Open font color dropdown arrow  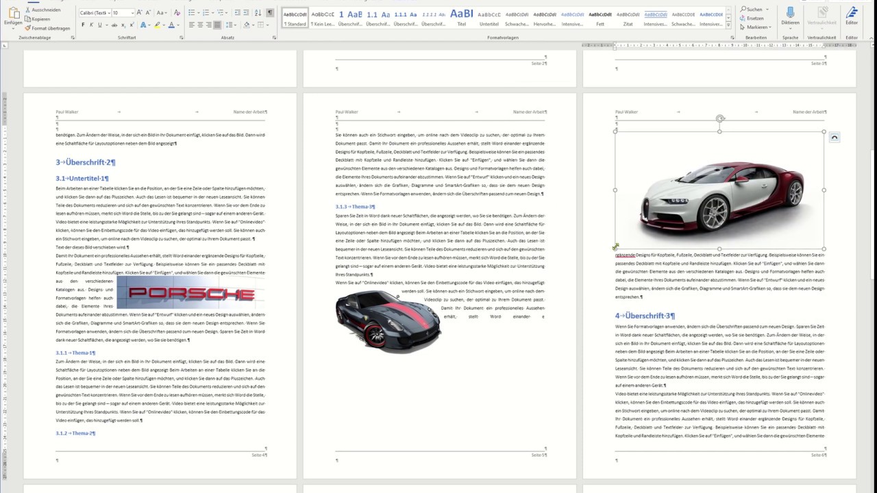[x=179, y=25]
